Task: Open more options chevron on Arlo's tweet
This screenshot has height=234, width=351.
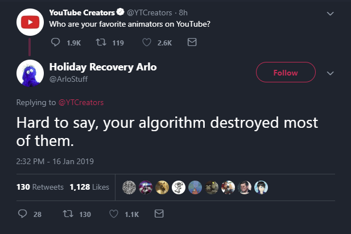Action: [330, 73]
